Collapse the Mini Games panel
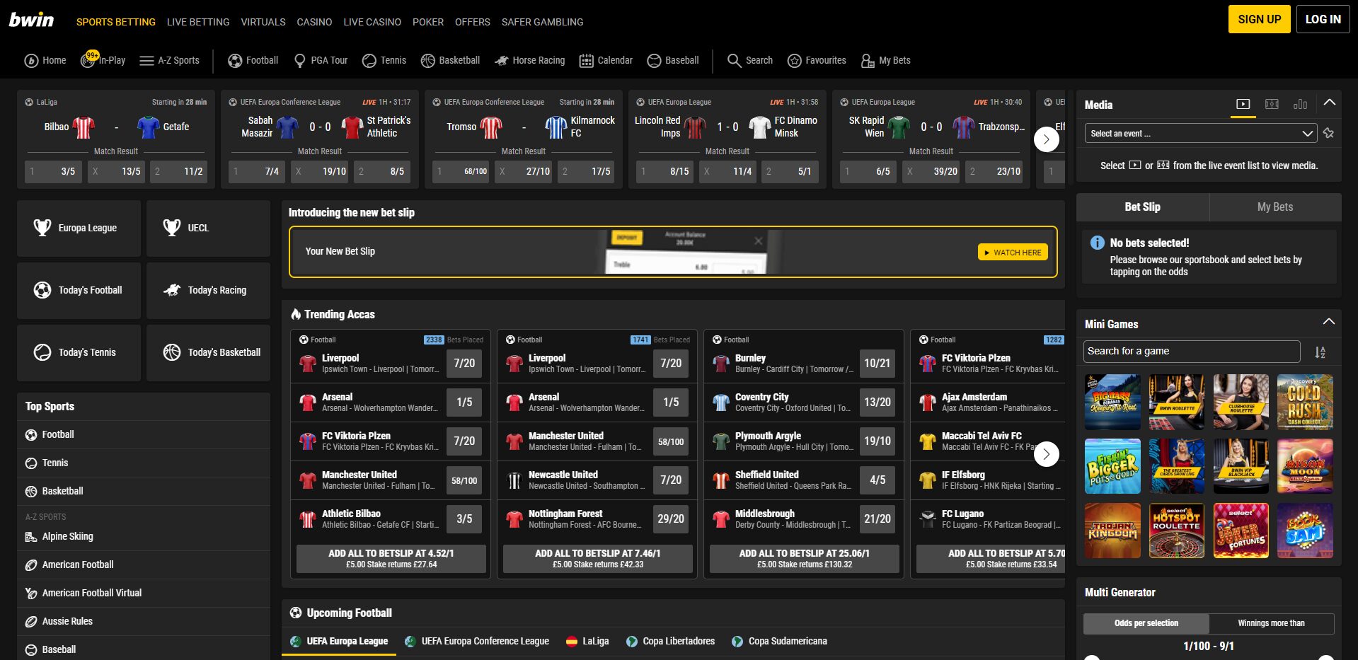Screen dimensions: 1358x660 pyautogui.click(x=1329, y=322)
